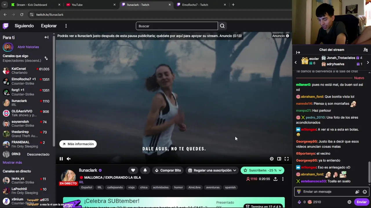Open browser tab search dropdown

point(4,5)
